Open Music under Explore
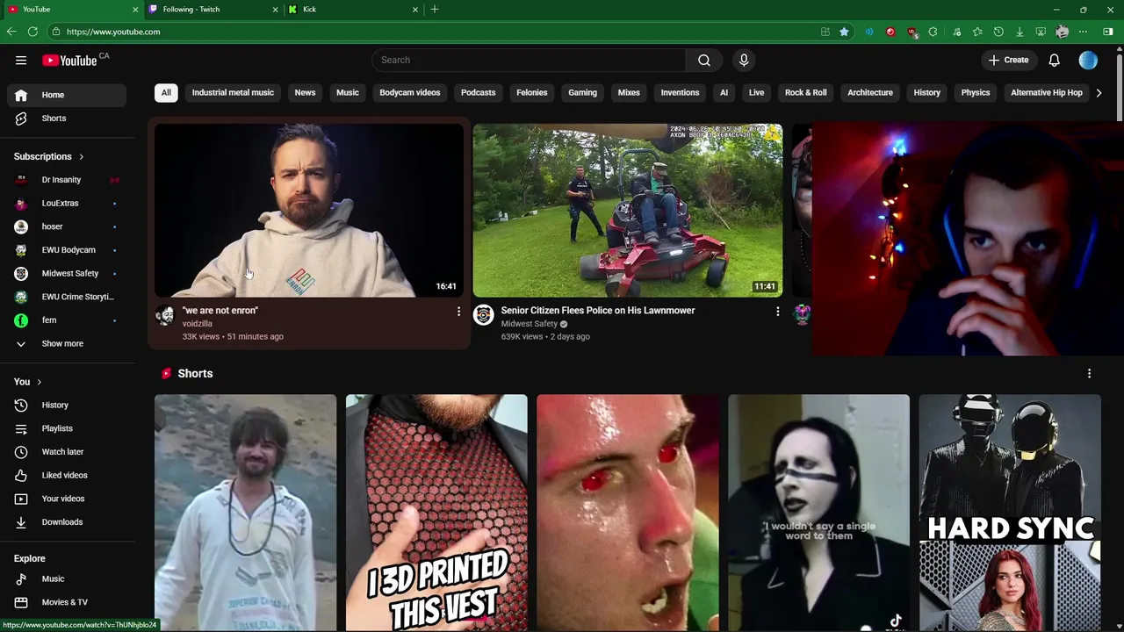1124x632 pixels. (67, 578)
